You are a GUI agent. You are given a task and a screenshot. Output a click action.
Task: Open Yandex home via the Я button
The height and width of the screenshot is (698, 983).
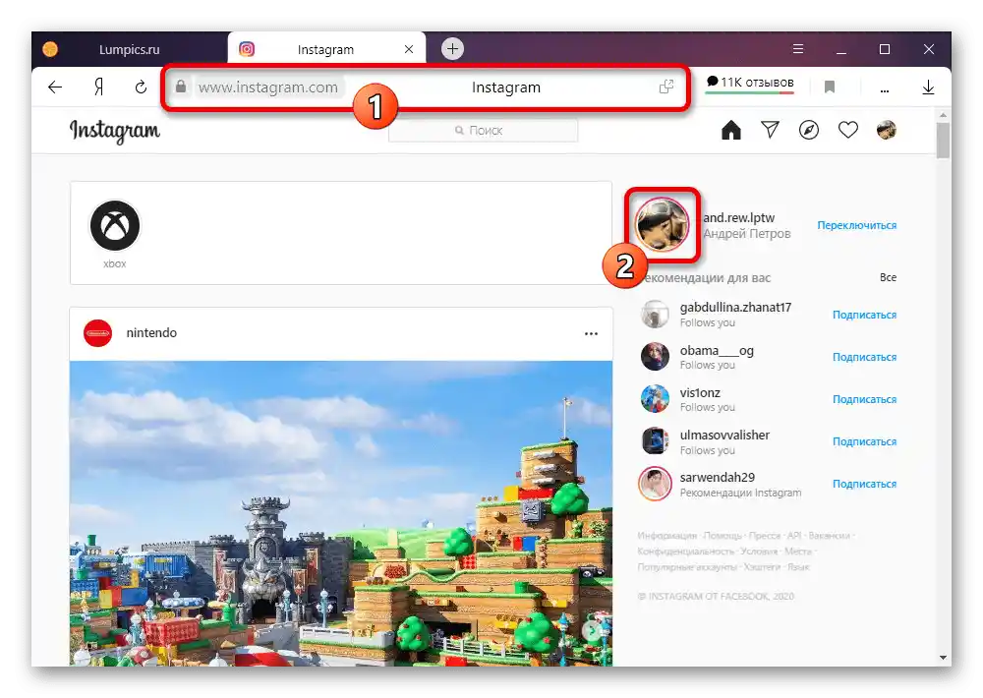tap(98, 87)
